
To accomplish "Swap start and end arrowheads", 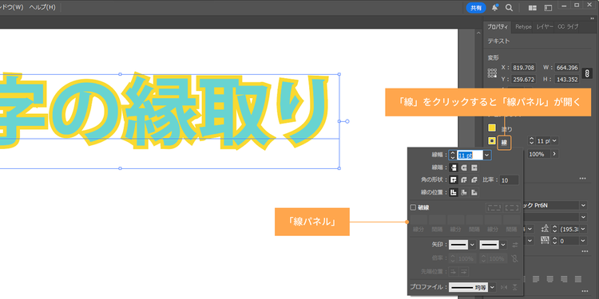I will click(x=515, y=245).
